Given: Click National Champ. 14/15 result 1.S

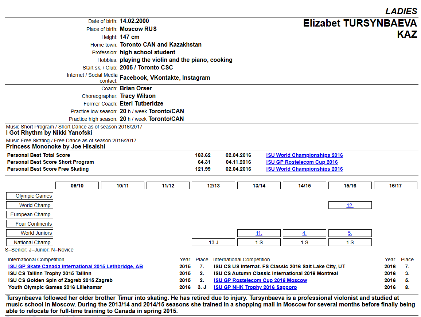Looking at the screenshot, I should pos(304,242).
